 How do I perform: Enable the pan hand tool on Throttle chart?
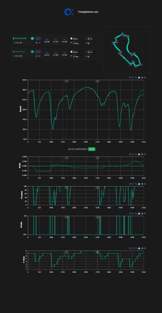pyautogui.click(x=139, y=184)
